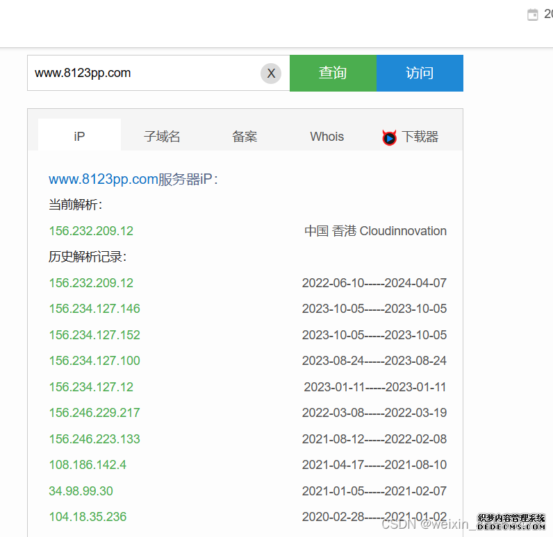Open history IP 34.98.99.30
This screenshot has width=553, height=537.
tap(81, 491)
